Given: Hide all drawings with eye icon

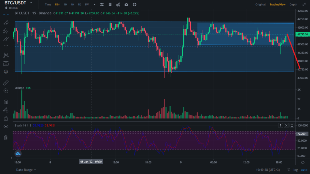Looking at the screenshot, I should (6, 126).
